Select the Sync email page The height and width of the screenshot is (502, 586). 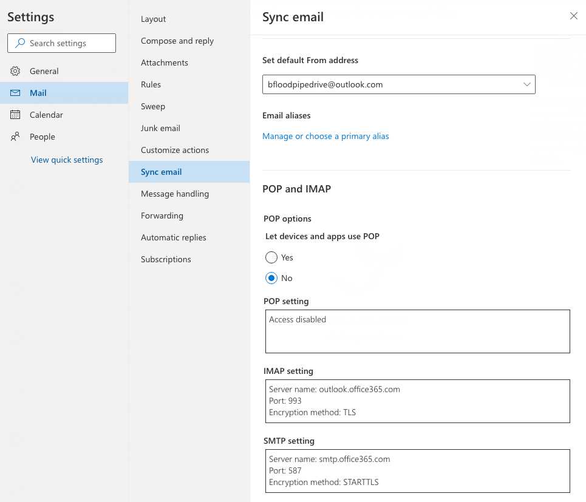tap(189, 172)
